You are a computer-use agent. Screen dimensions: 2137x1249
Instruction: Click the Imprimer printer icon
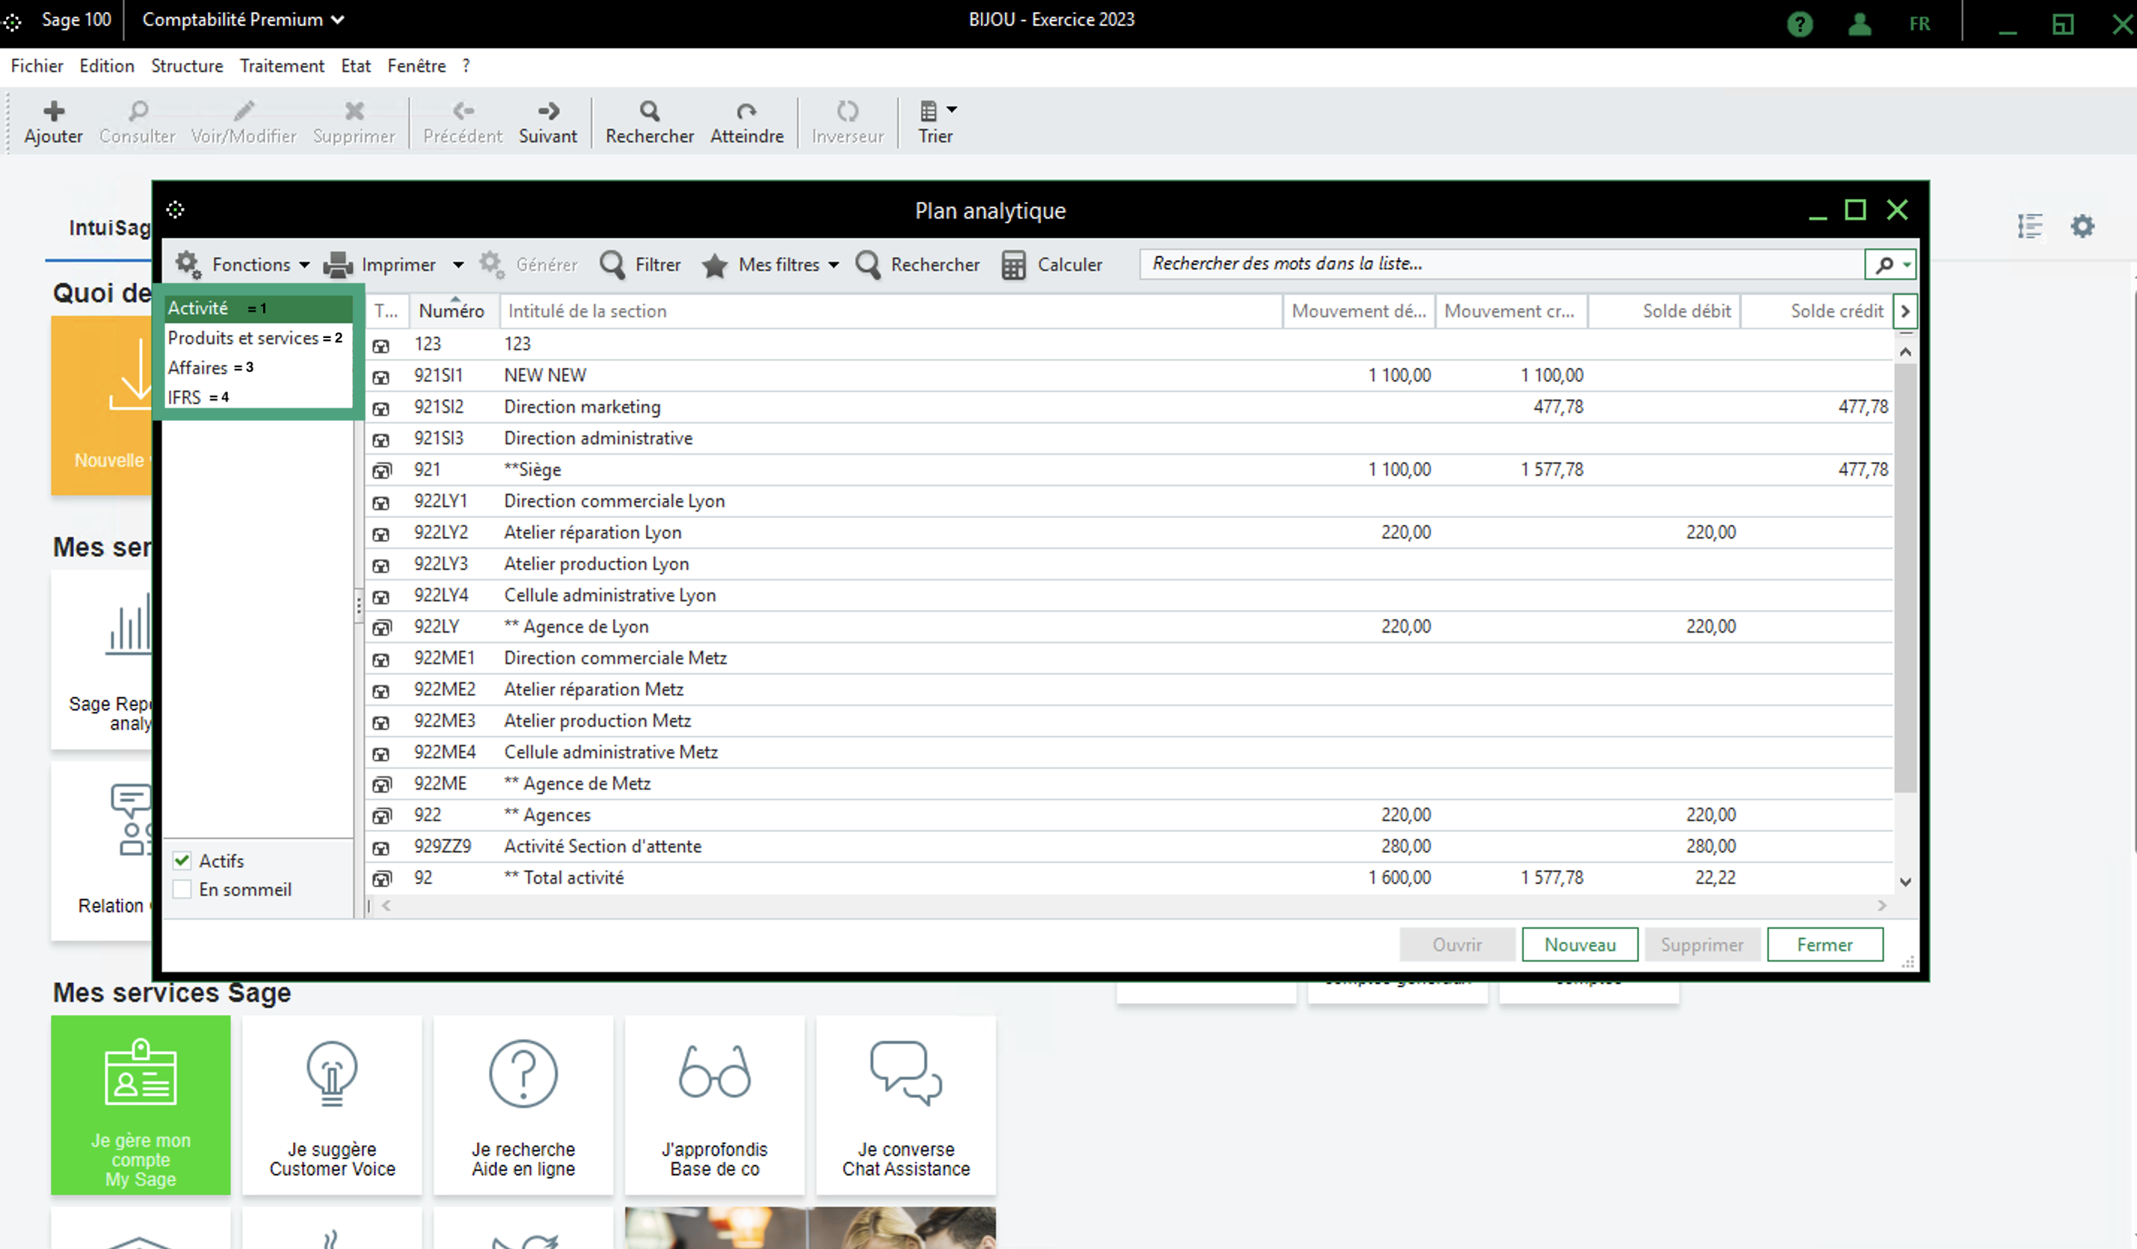[x=339, y=265]
